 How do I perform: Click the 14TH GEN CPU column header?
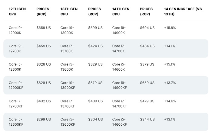[121, 11]
